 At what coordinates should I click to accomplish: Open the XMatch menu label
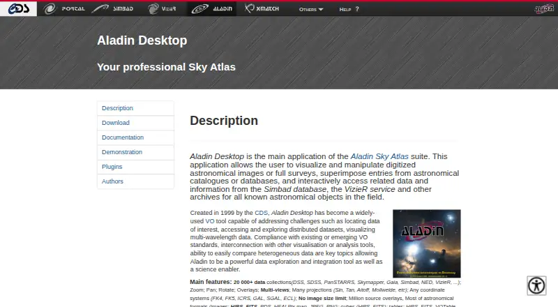coord(268,8)
